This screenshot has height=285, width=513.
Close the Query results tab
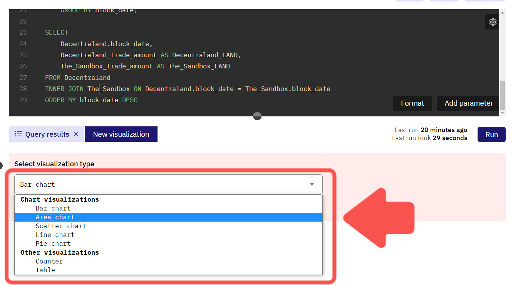(76, 134)
